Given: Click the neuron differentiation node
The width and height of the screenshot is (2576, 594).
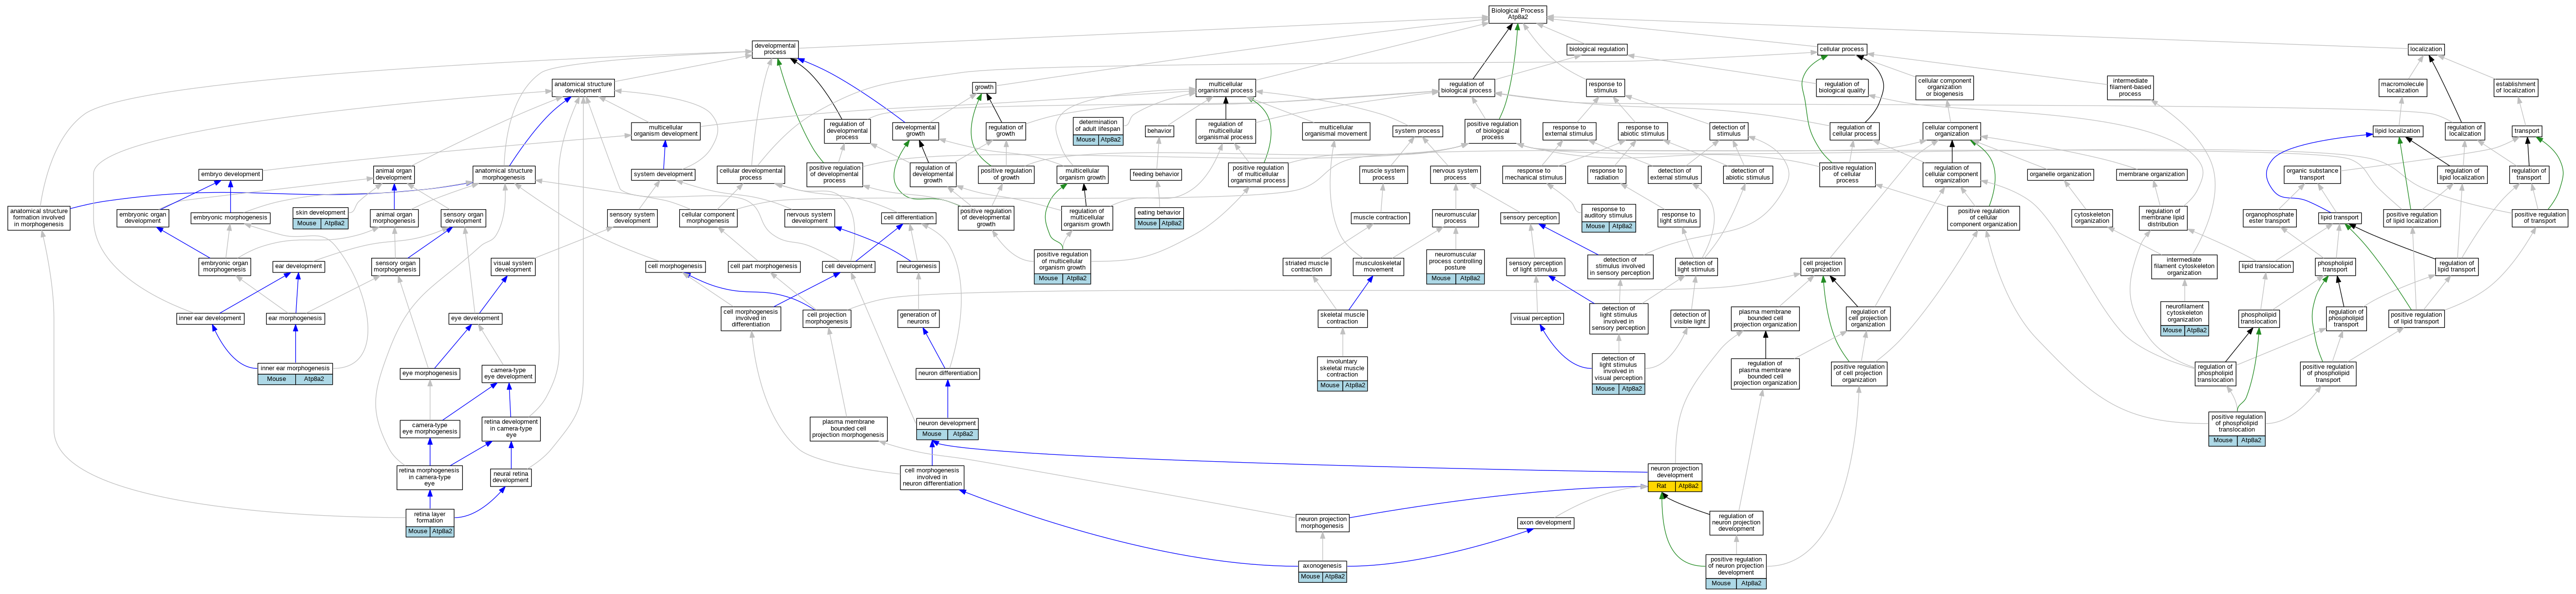Looking at the screenshot, I should (948, 373).
